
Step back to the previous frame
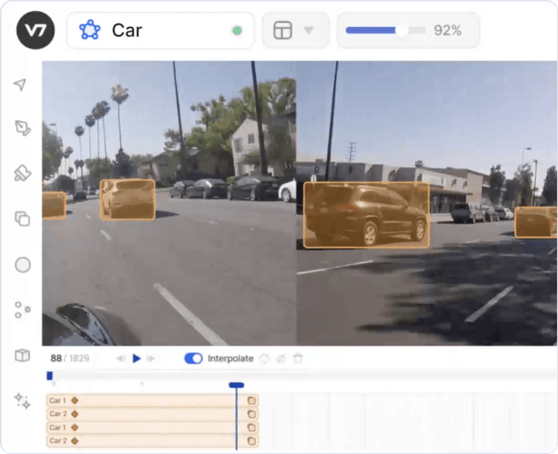tap(120, 358)
